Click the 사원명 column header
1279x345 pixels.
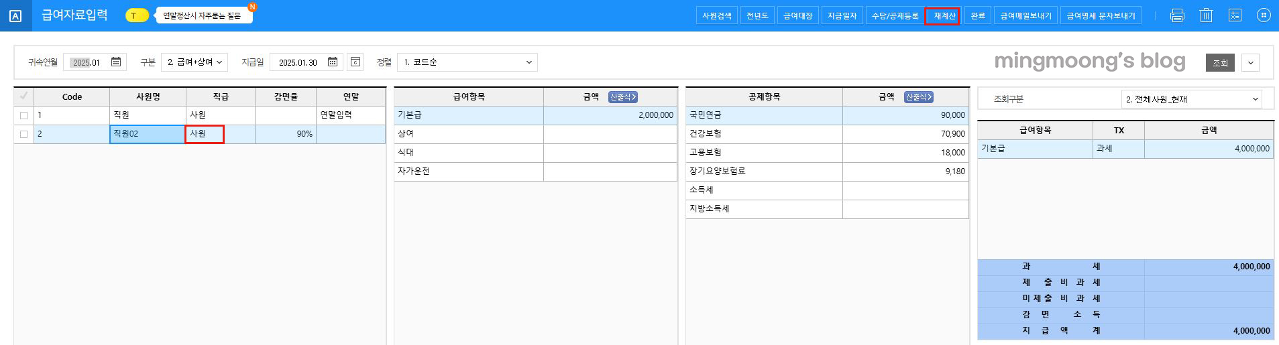[x=148, y=96]
